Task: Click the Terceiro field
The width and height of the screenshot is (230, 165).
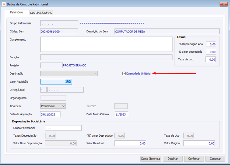Action: 121,106
